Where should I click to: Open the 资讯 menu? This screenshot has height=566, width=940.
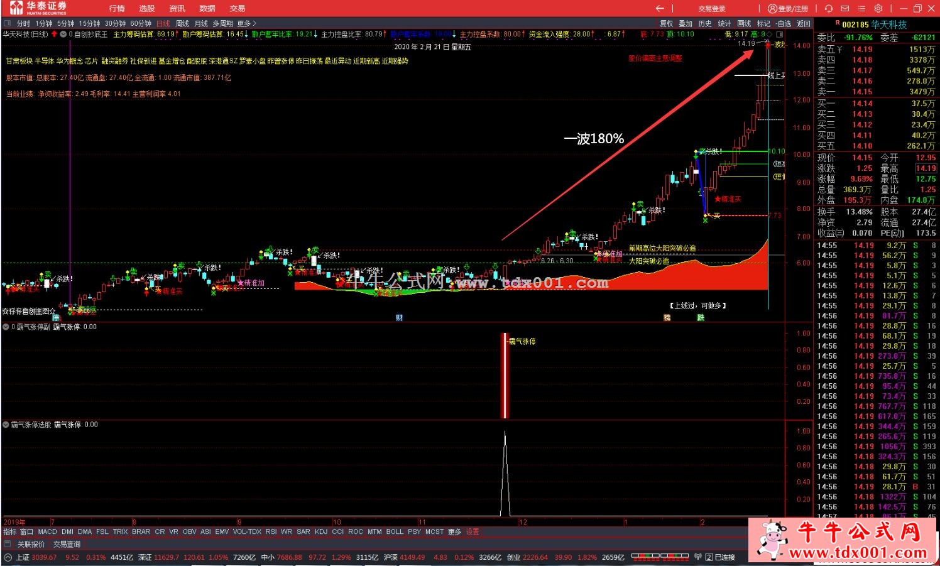(177, 8)
